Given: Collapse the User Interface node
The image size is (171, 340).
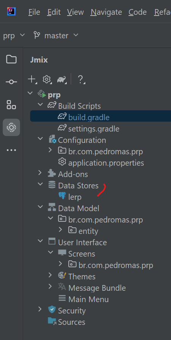Looking at the screenshot, I should [40, 241].
